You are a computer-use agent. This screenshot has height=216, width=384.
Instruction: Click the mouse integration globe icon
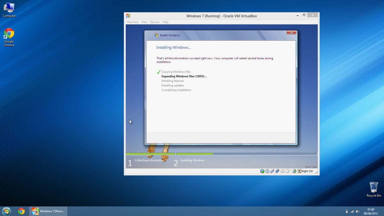coord(294,171)
